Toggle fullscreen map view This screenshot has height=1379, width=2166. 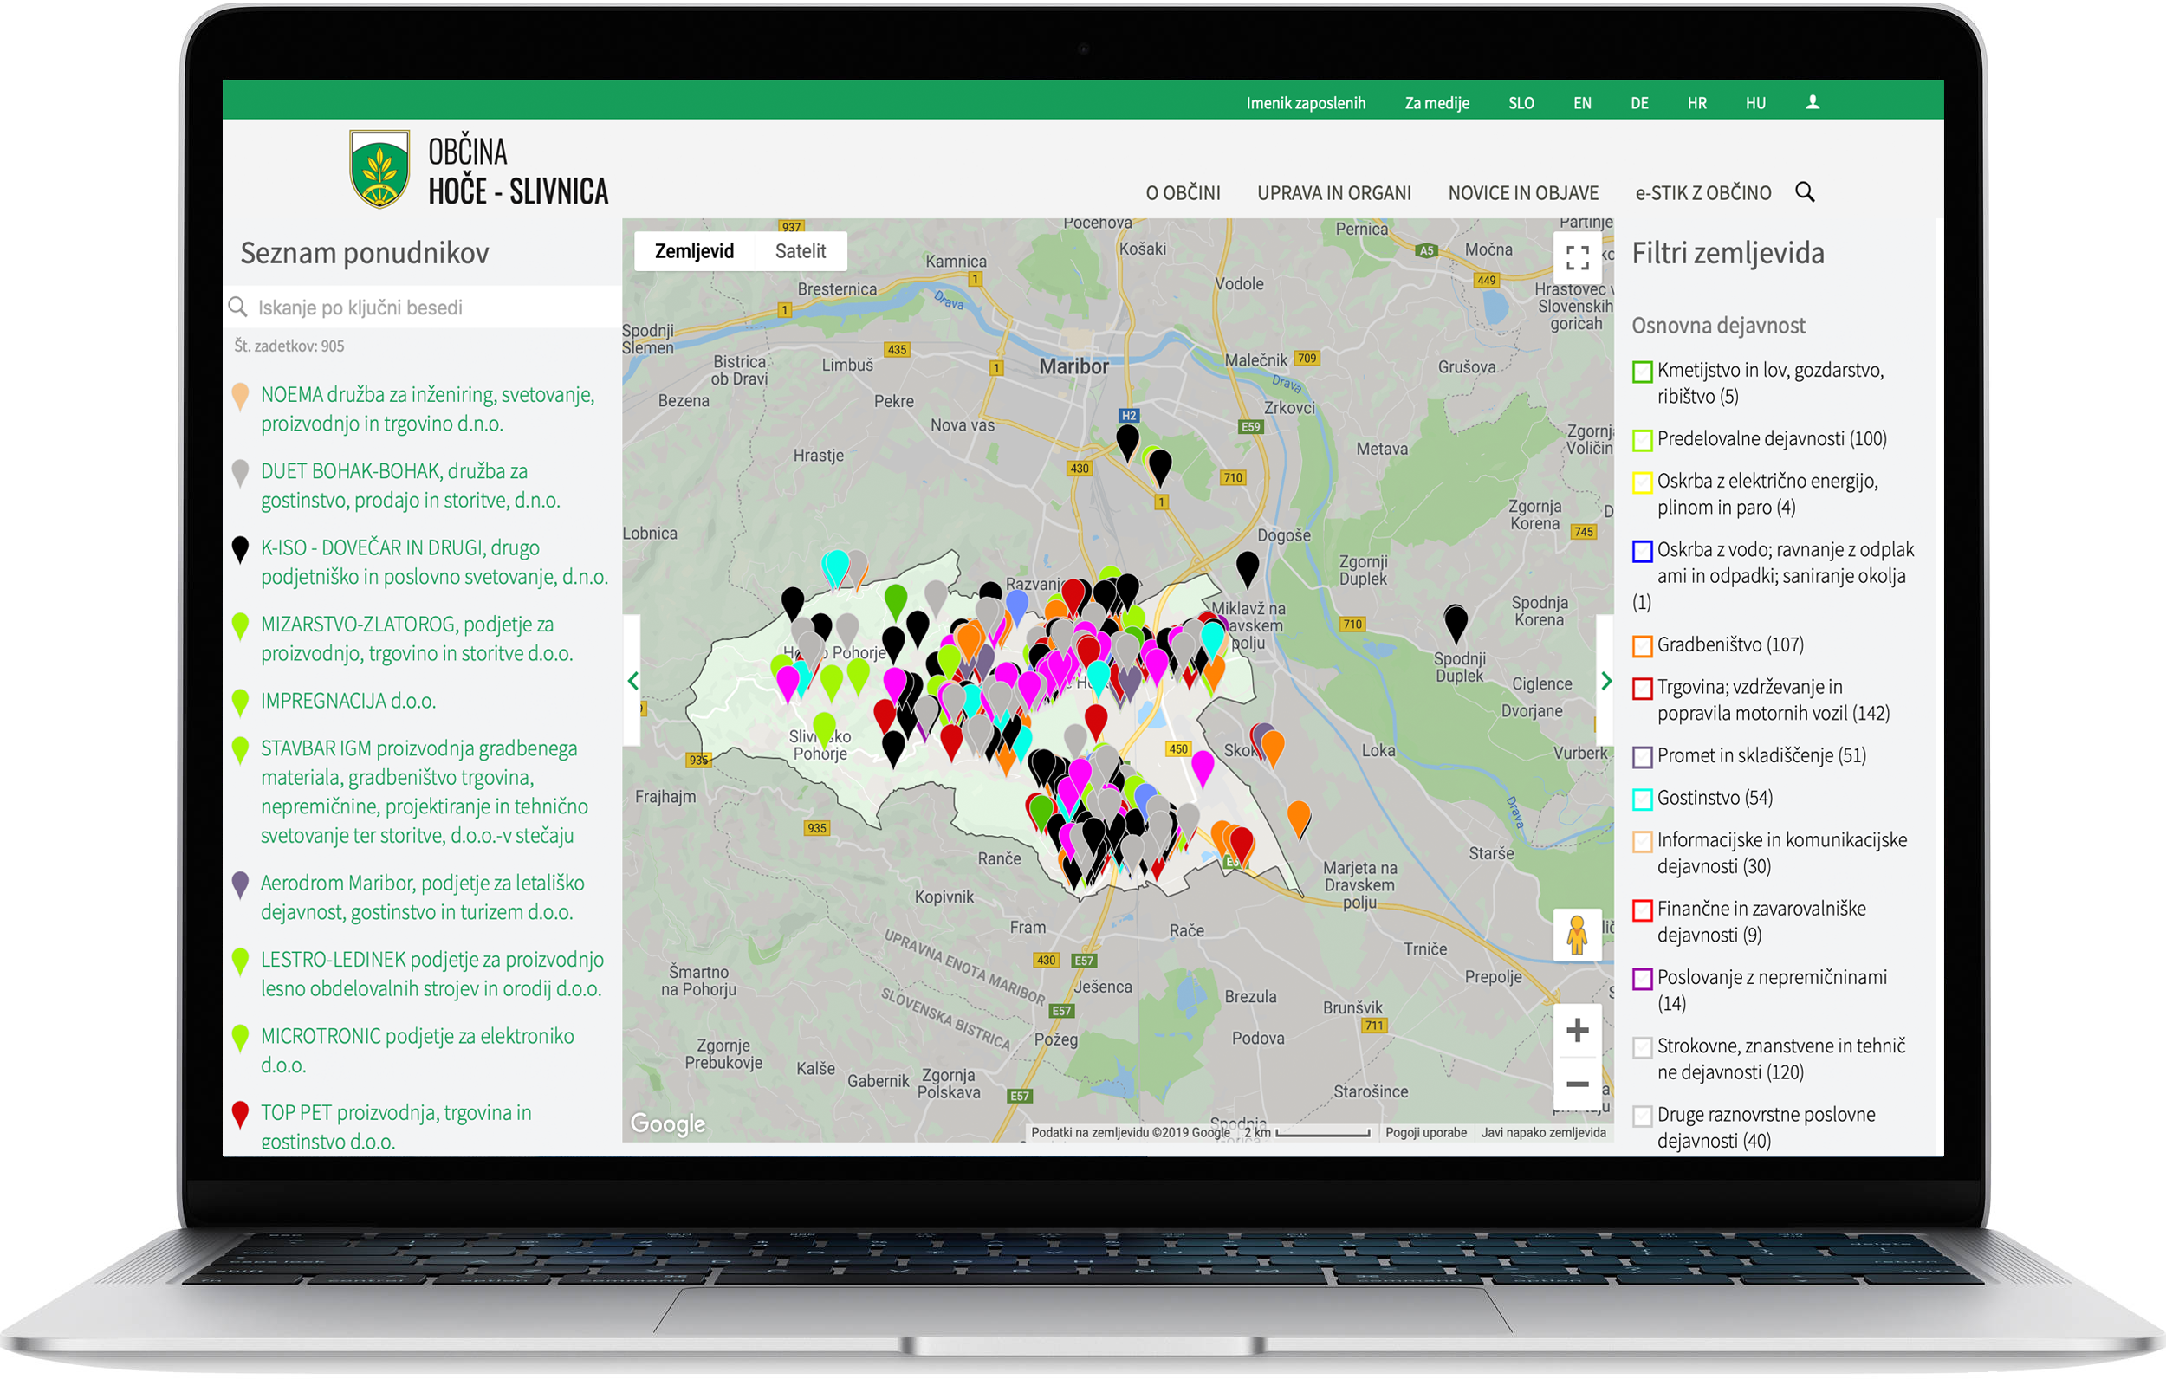pos(1576,258)
